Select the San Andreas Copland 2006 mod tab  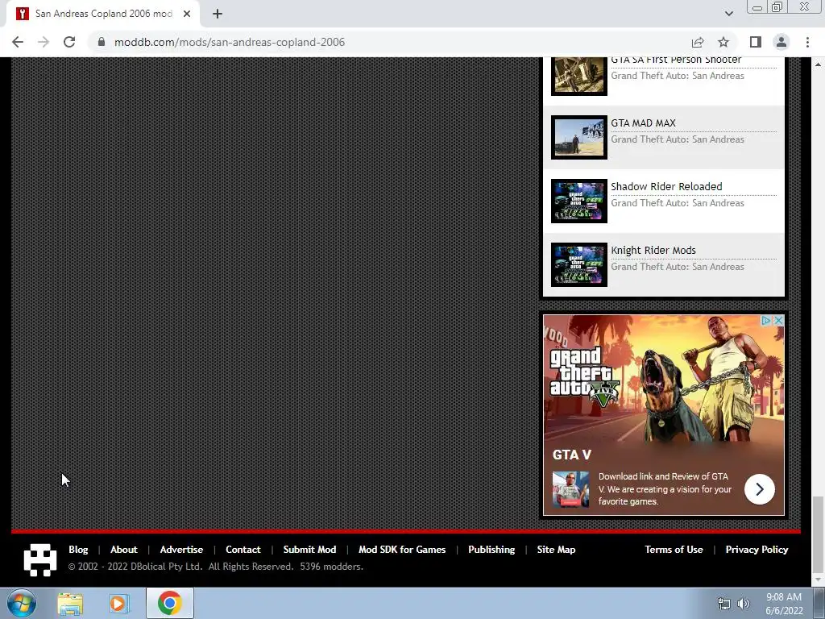103,14
